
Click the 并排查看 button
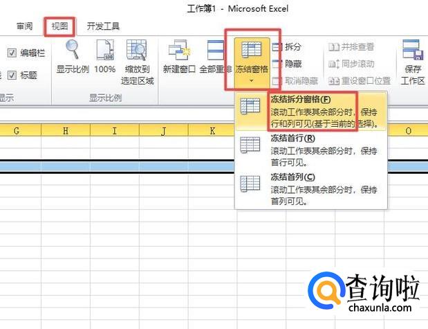[x=351, y=47]
